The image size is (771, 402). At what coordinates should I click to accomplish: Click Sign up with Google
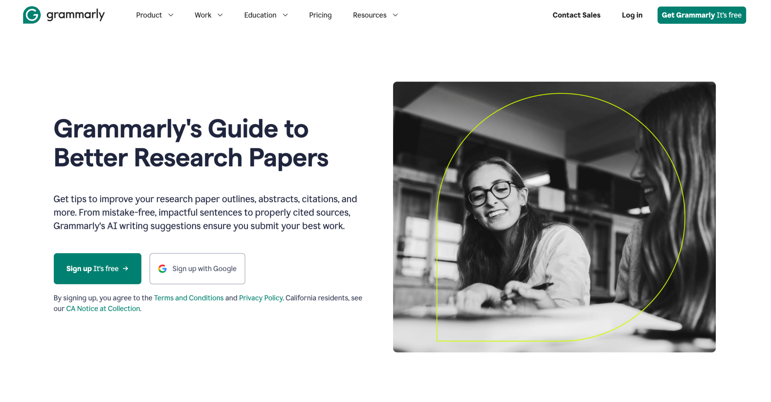pyautogui.click(x=197, y=268)
